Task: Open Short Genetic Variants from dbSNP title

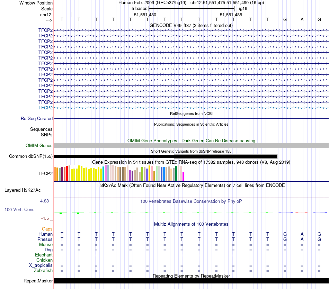Action: pos(191,151)
